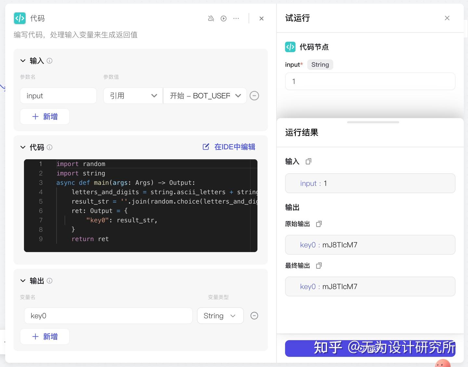Viewport: 468px width, 367px height.
Task: Click the 'ret: Output = {' code line
Action: point(99,211)
